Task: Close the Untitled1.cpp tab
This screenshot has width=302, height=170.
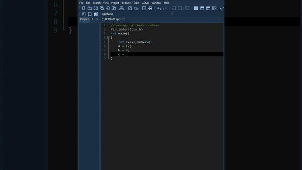Action: (123, 19)
